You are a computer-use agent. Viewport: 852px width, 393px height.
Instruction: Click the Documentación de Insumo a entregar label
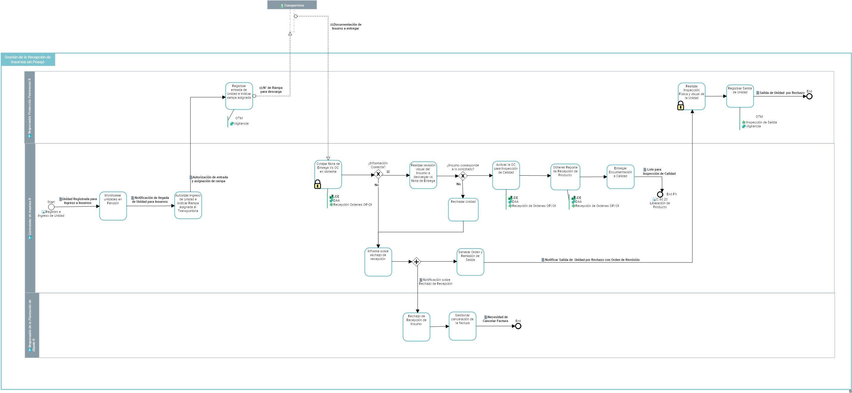pyautogui.click(x=346, y=27)
